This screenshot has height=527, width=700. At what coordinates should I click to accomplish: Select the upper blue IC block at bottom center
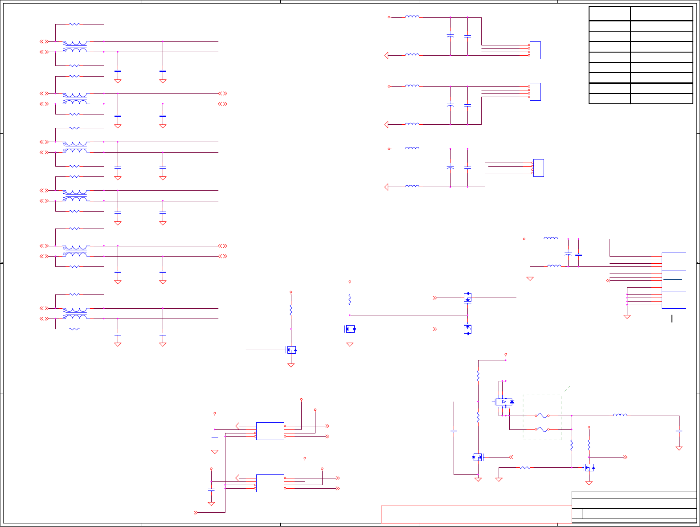270,431
